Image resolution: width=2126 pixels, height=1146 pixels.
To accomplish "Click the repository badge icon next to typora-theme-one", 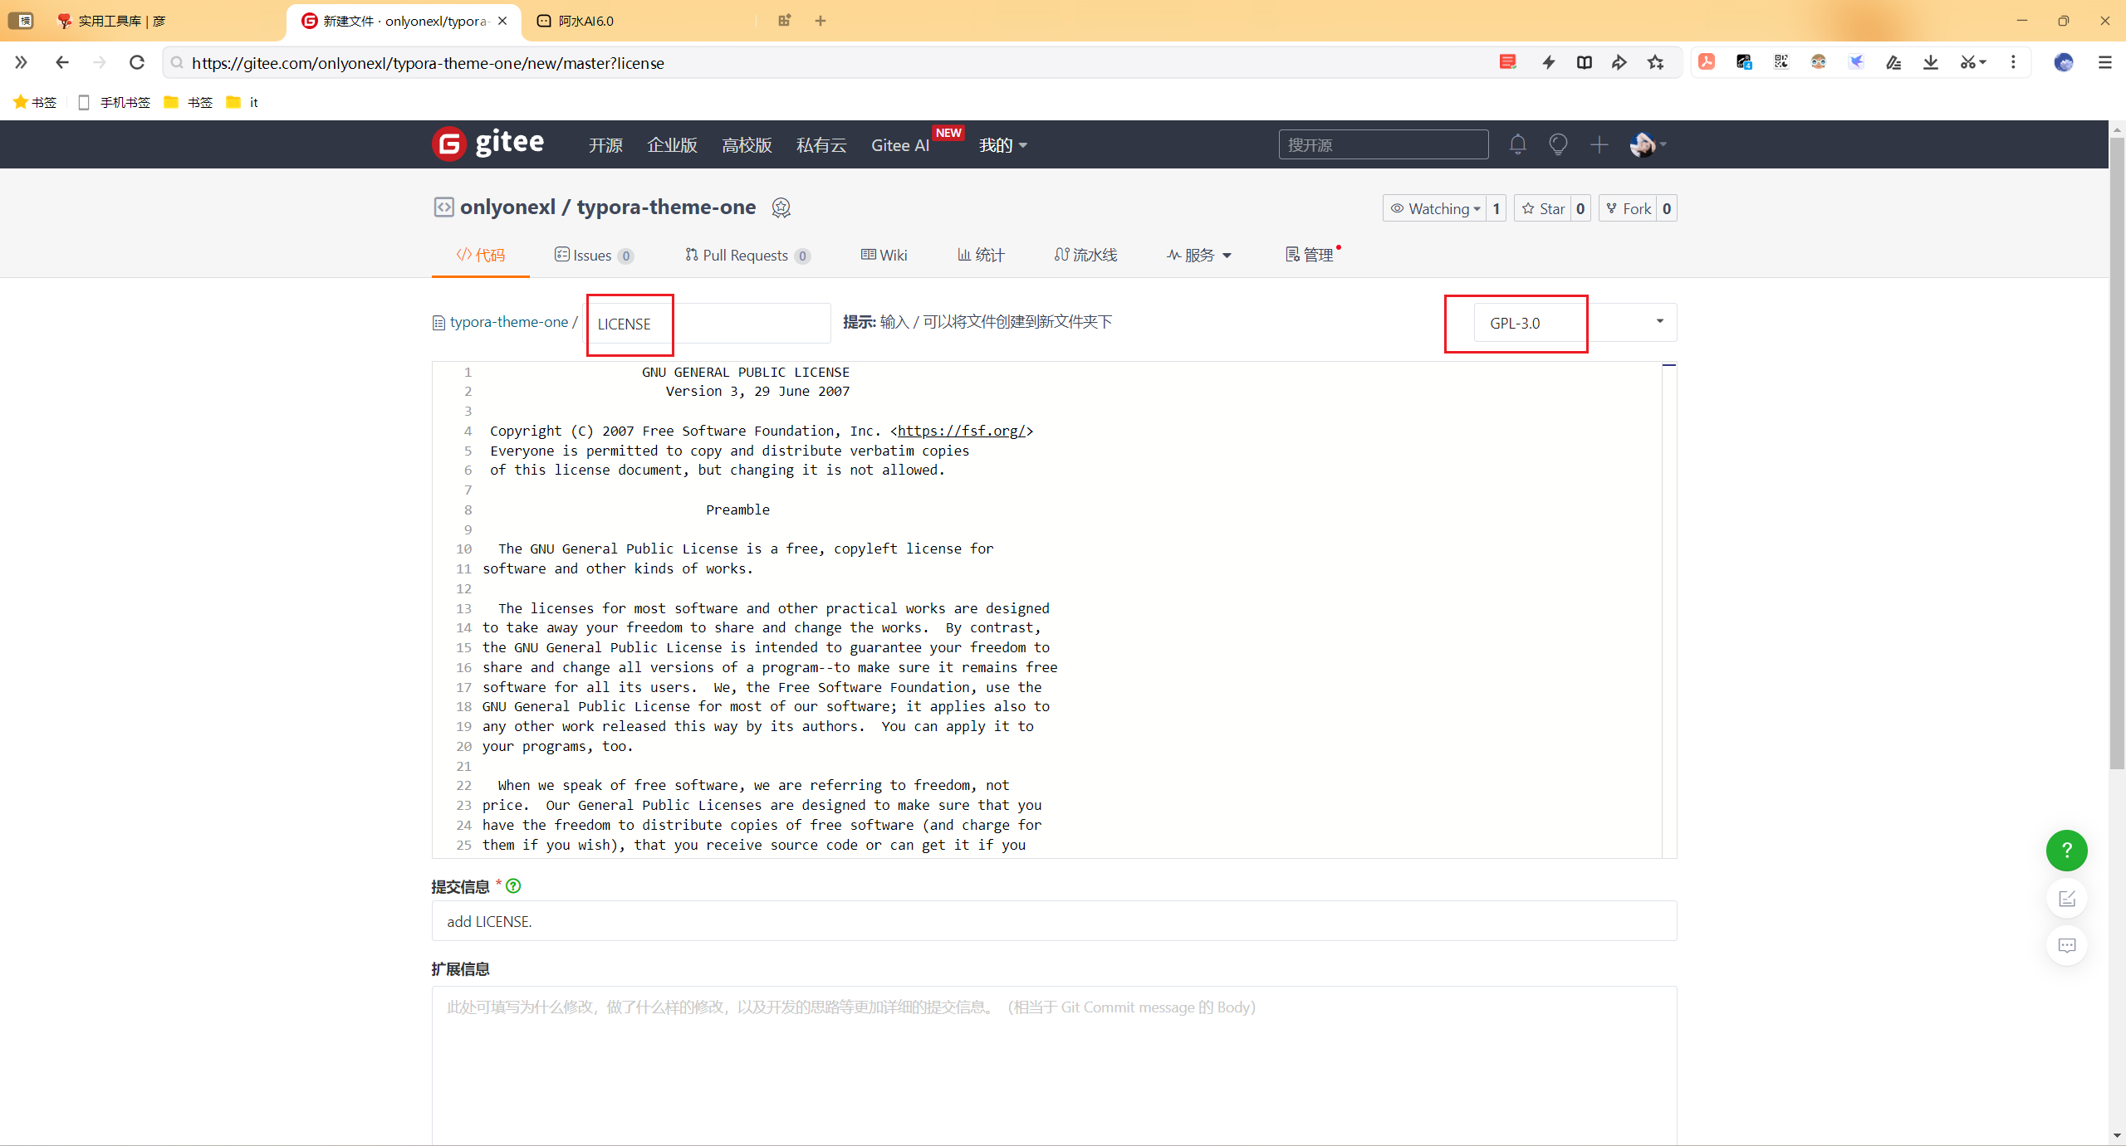I will pyautogui.click(x=781, y=207).
